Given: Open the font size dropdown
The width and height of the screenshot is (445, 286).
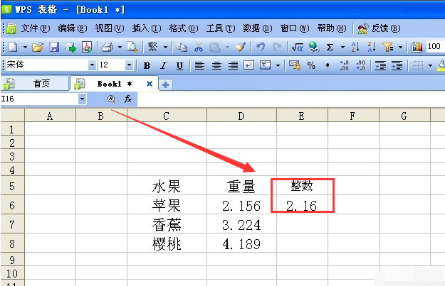Looking at the screenshot, I should click(x=129, y=65).
